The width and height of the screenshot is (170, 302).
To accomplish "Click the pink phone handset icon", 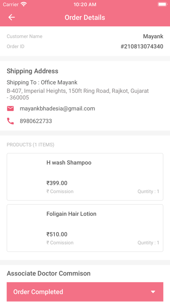I will pyautogui.click(x=10, y=121).
